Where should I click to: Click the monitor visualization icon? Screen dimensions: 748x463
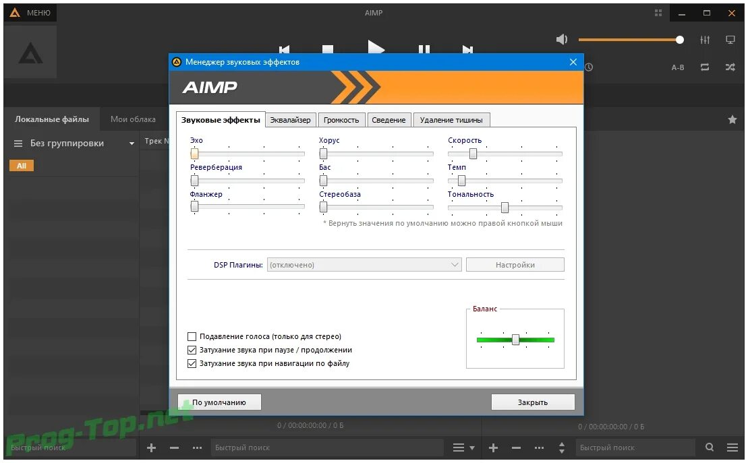tap(730, 40)
